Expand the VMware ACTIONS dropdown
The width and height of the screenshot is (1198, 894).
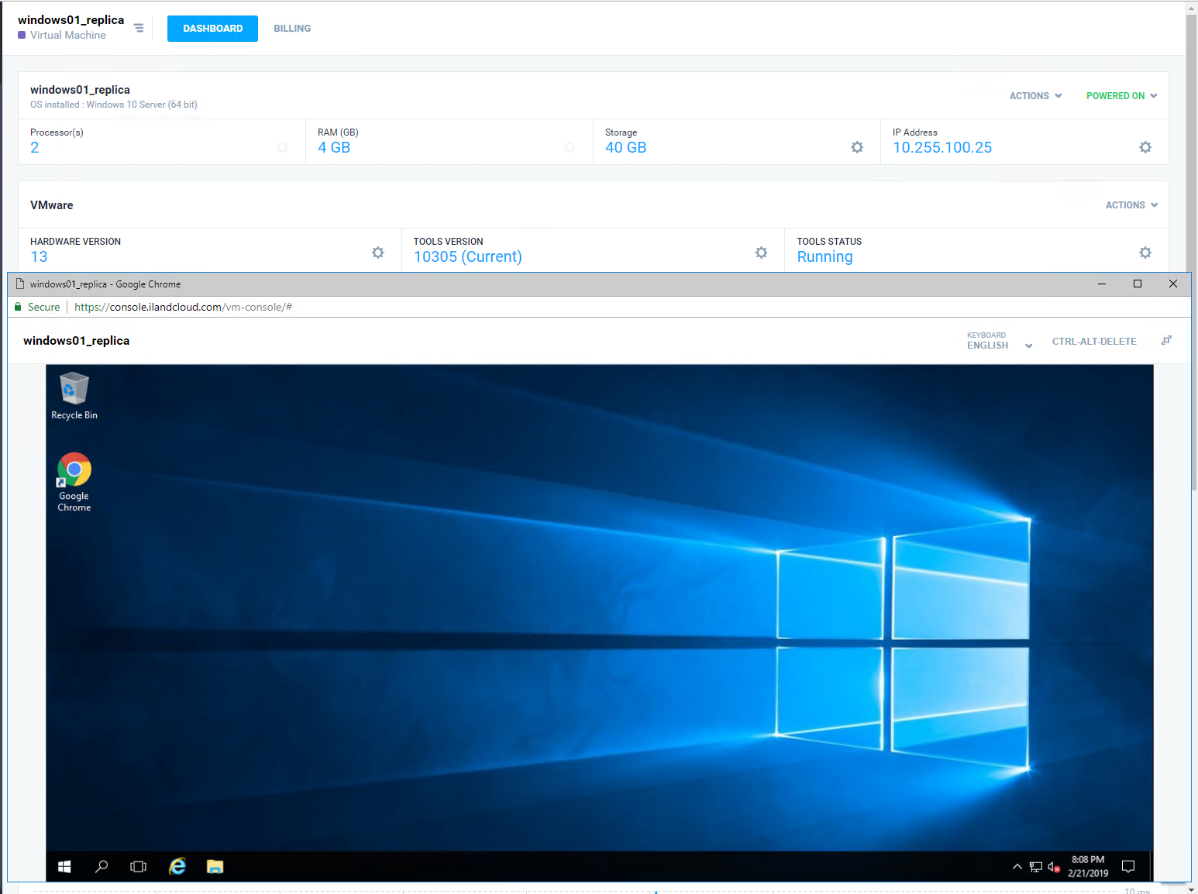1131,205
